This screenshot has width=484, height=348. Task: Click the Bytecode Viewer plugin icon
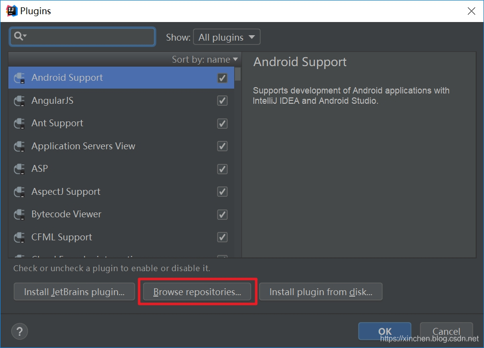point(20,214)
